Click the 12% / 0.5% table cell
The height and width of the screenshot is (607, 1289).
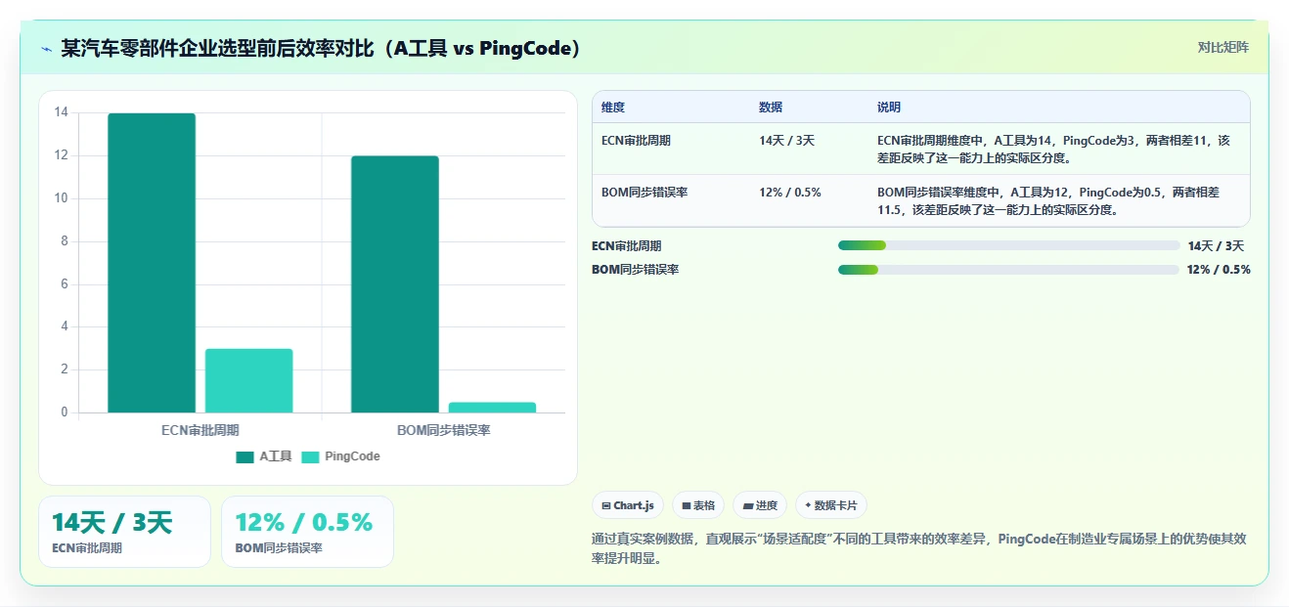pyautogui.click(x=790, y=193)
